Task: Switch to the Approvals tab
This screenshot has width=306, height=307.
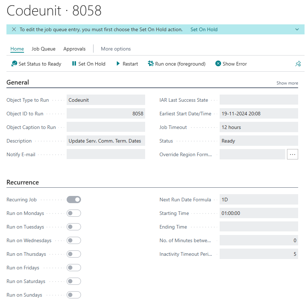Action: (75, 49)
